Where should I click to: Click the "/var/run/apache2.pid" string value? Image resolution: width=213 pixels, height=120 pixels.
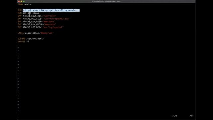coord(56,19)
